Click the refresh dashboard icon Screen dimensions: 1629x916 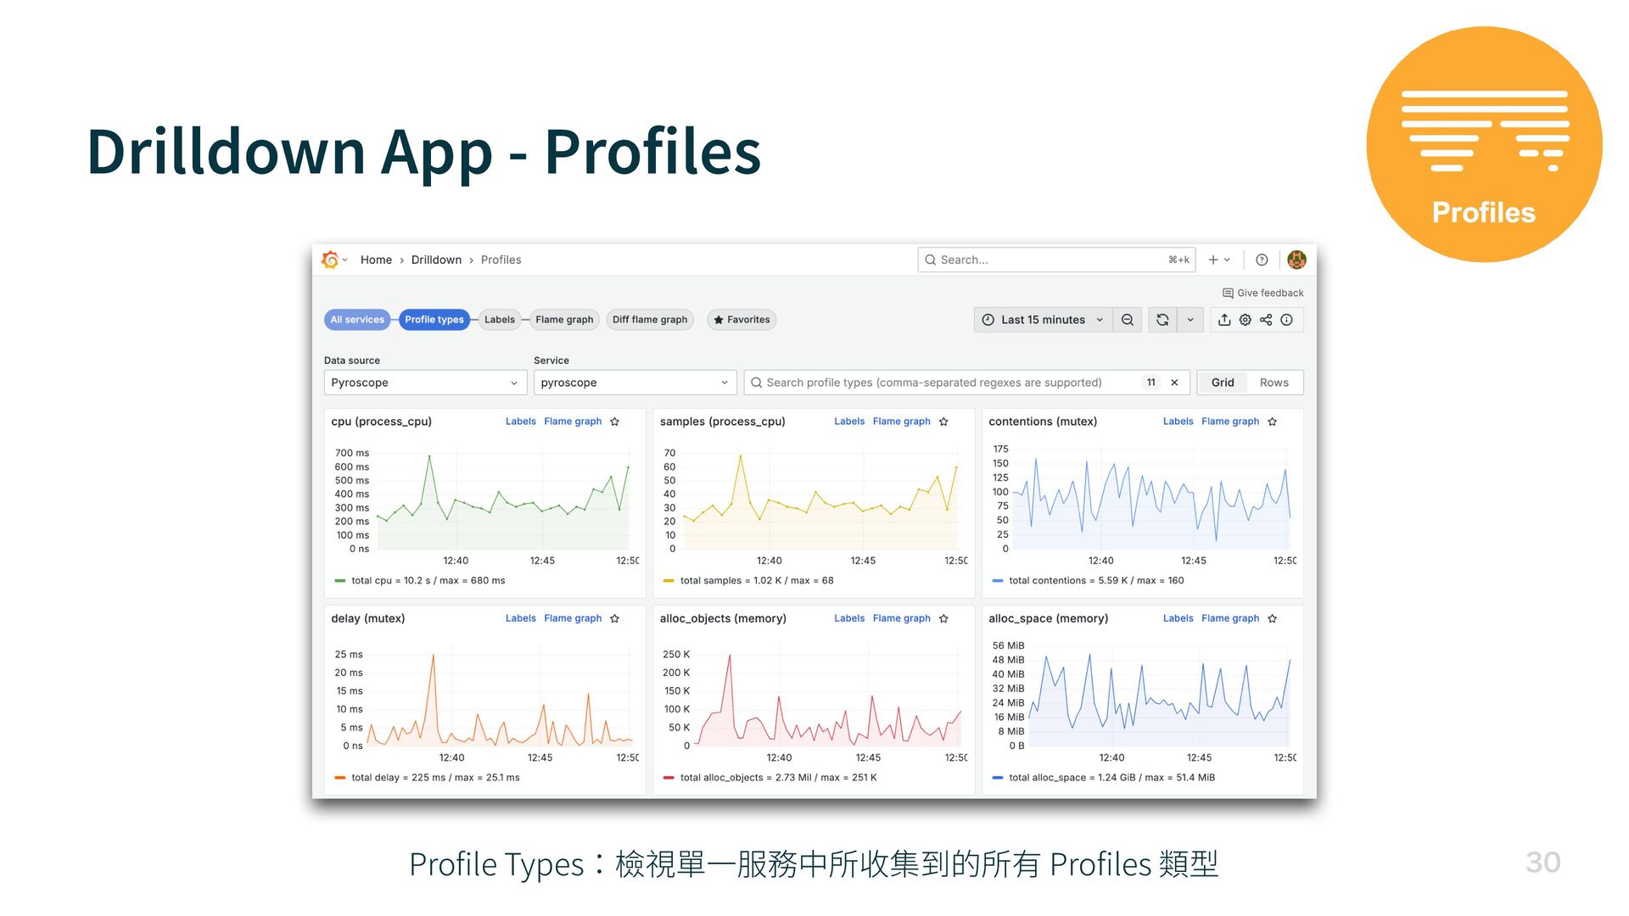pos(1162,320)
